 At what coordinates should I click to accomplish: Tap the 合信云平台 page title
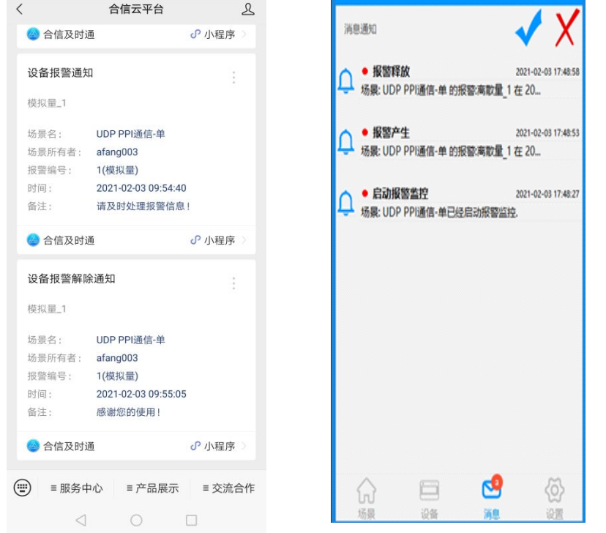pos(136,9)
